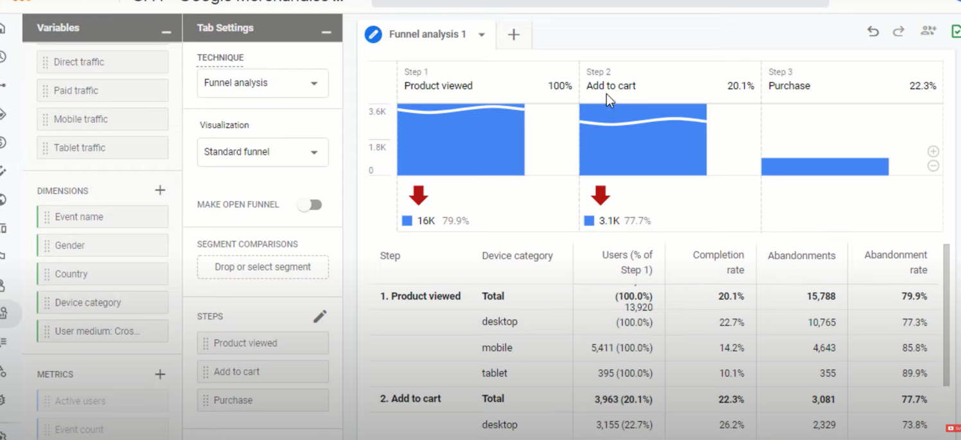Screen dimensions: 961x440
Task: Click the blue 16K abandonment legend swatch
Action: click(x=407, y=221)
